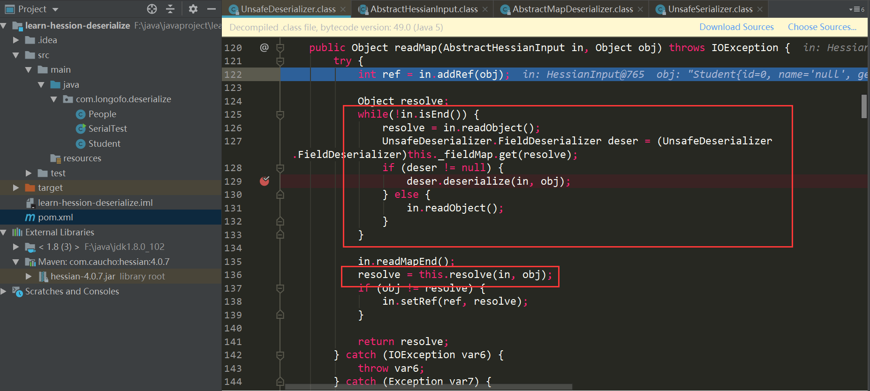
Task: Toggle code fold marker at line 125
Action: click(x=280, y=114)
